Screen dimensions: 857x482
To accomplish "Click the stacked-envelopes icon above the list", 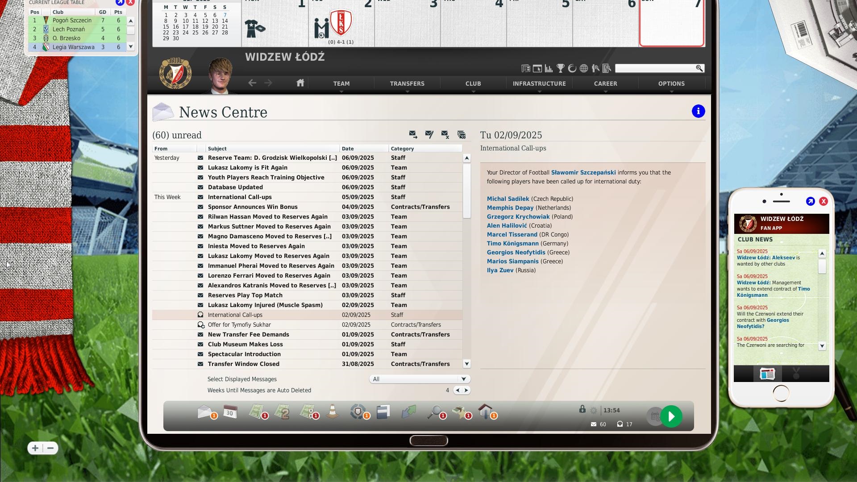I will coord(462,134).
